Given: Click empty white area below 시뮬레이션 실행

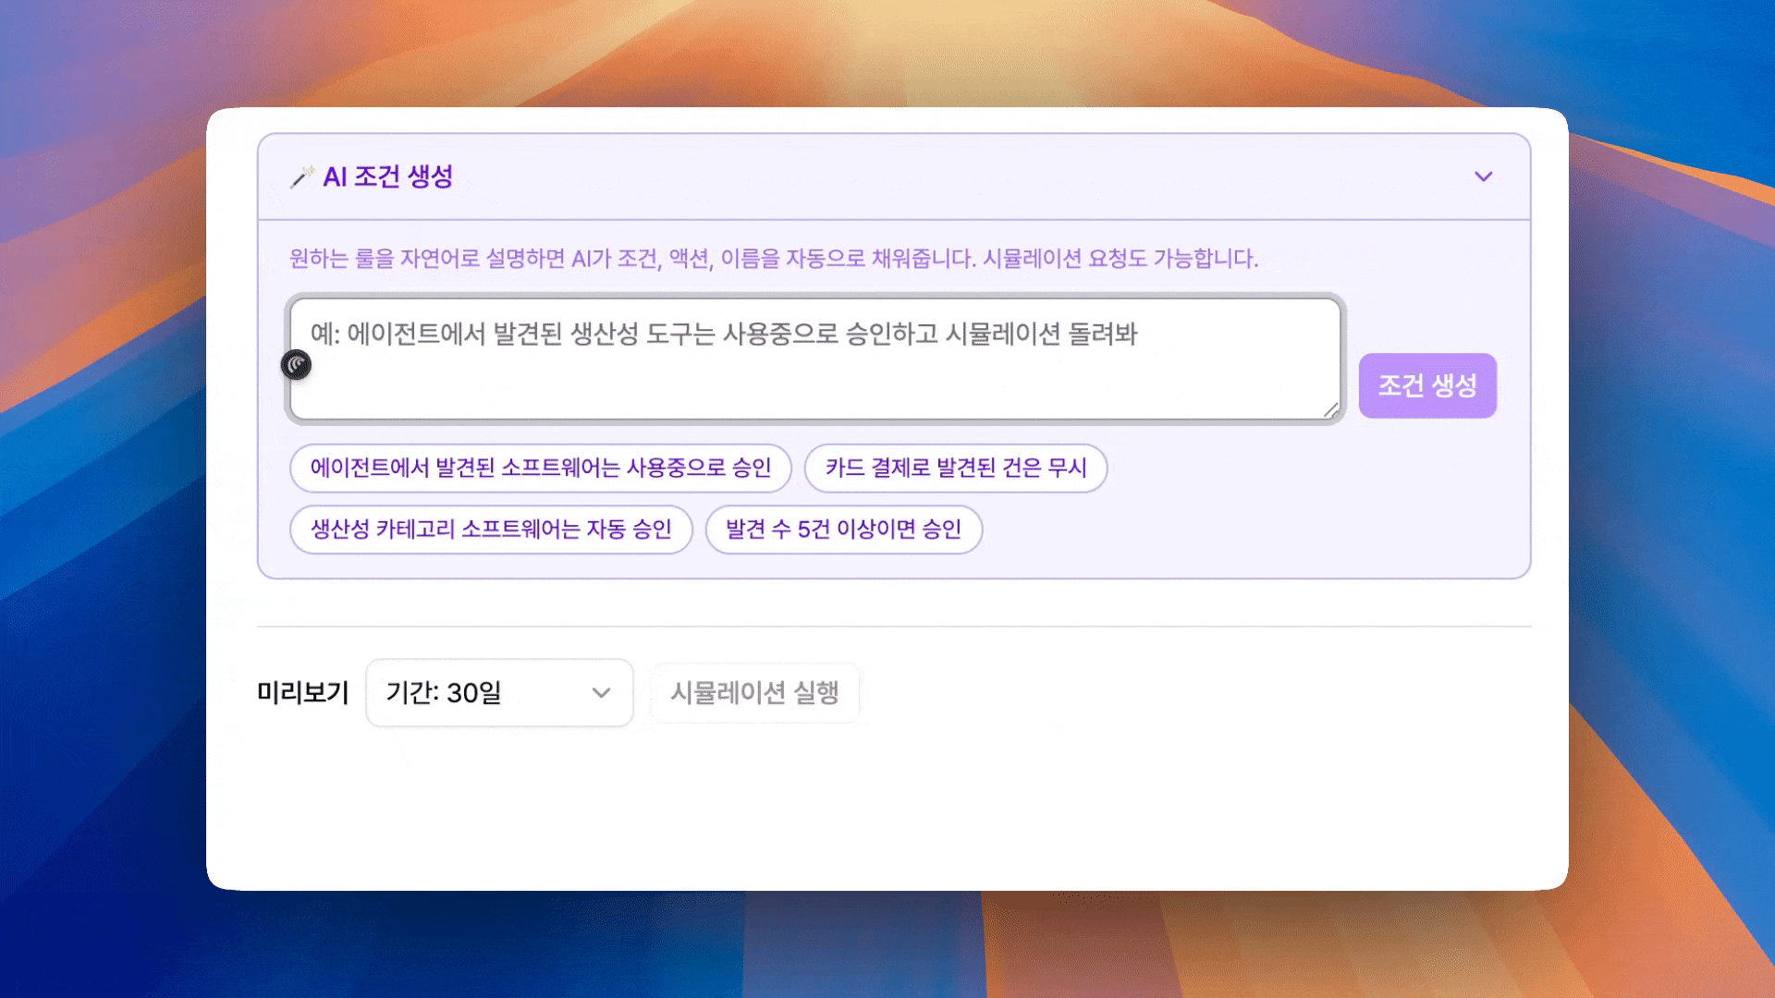Looking at the screenshot, I should point(754,804).
